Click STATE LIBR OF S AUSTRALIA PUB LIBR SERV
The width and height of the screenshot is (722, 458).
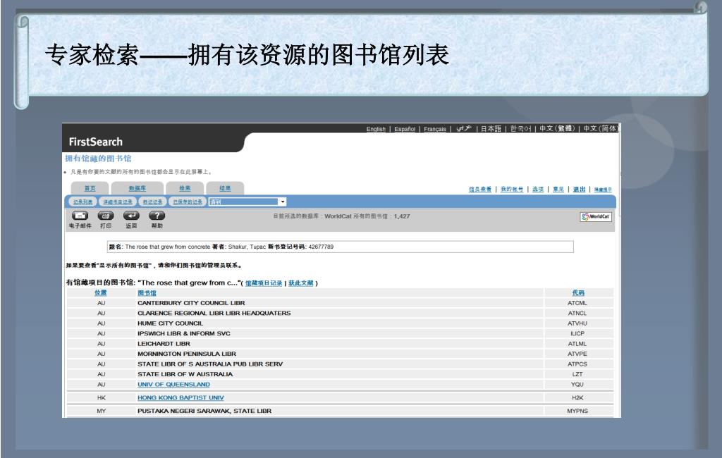(210, 364)
